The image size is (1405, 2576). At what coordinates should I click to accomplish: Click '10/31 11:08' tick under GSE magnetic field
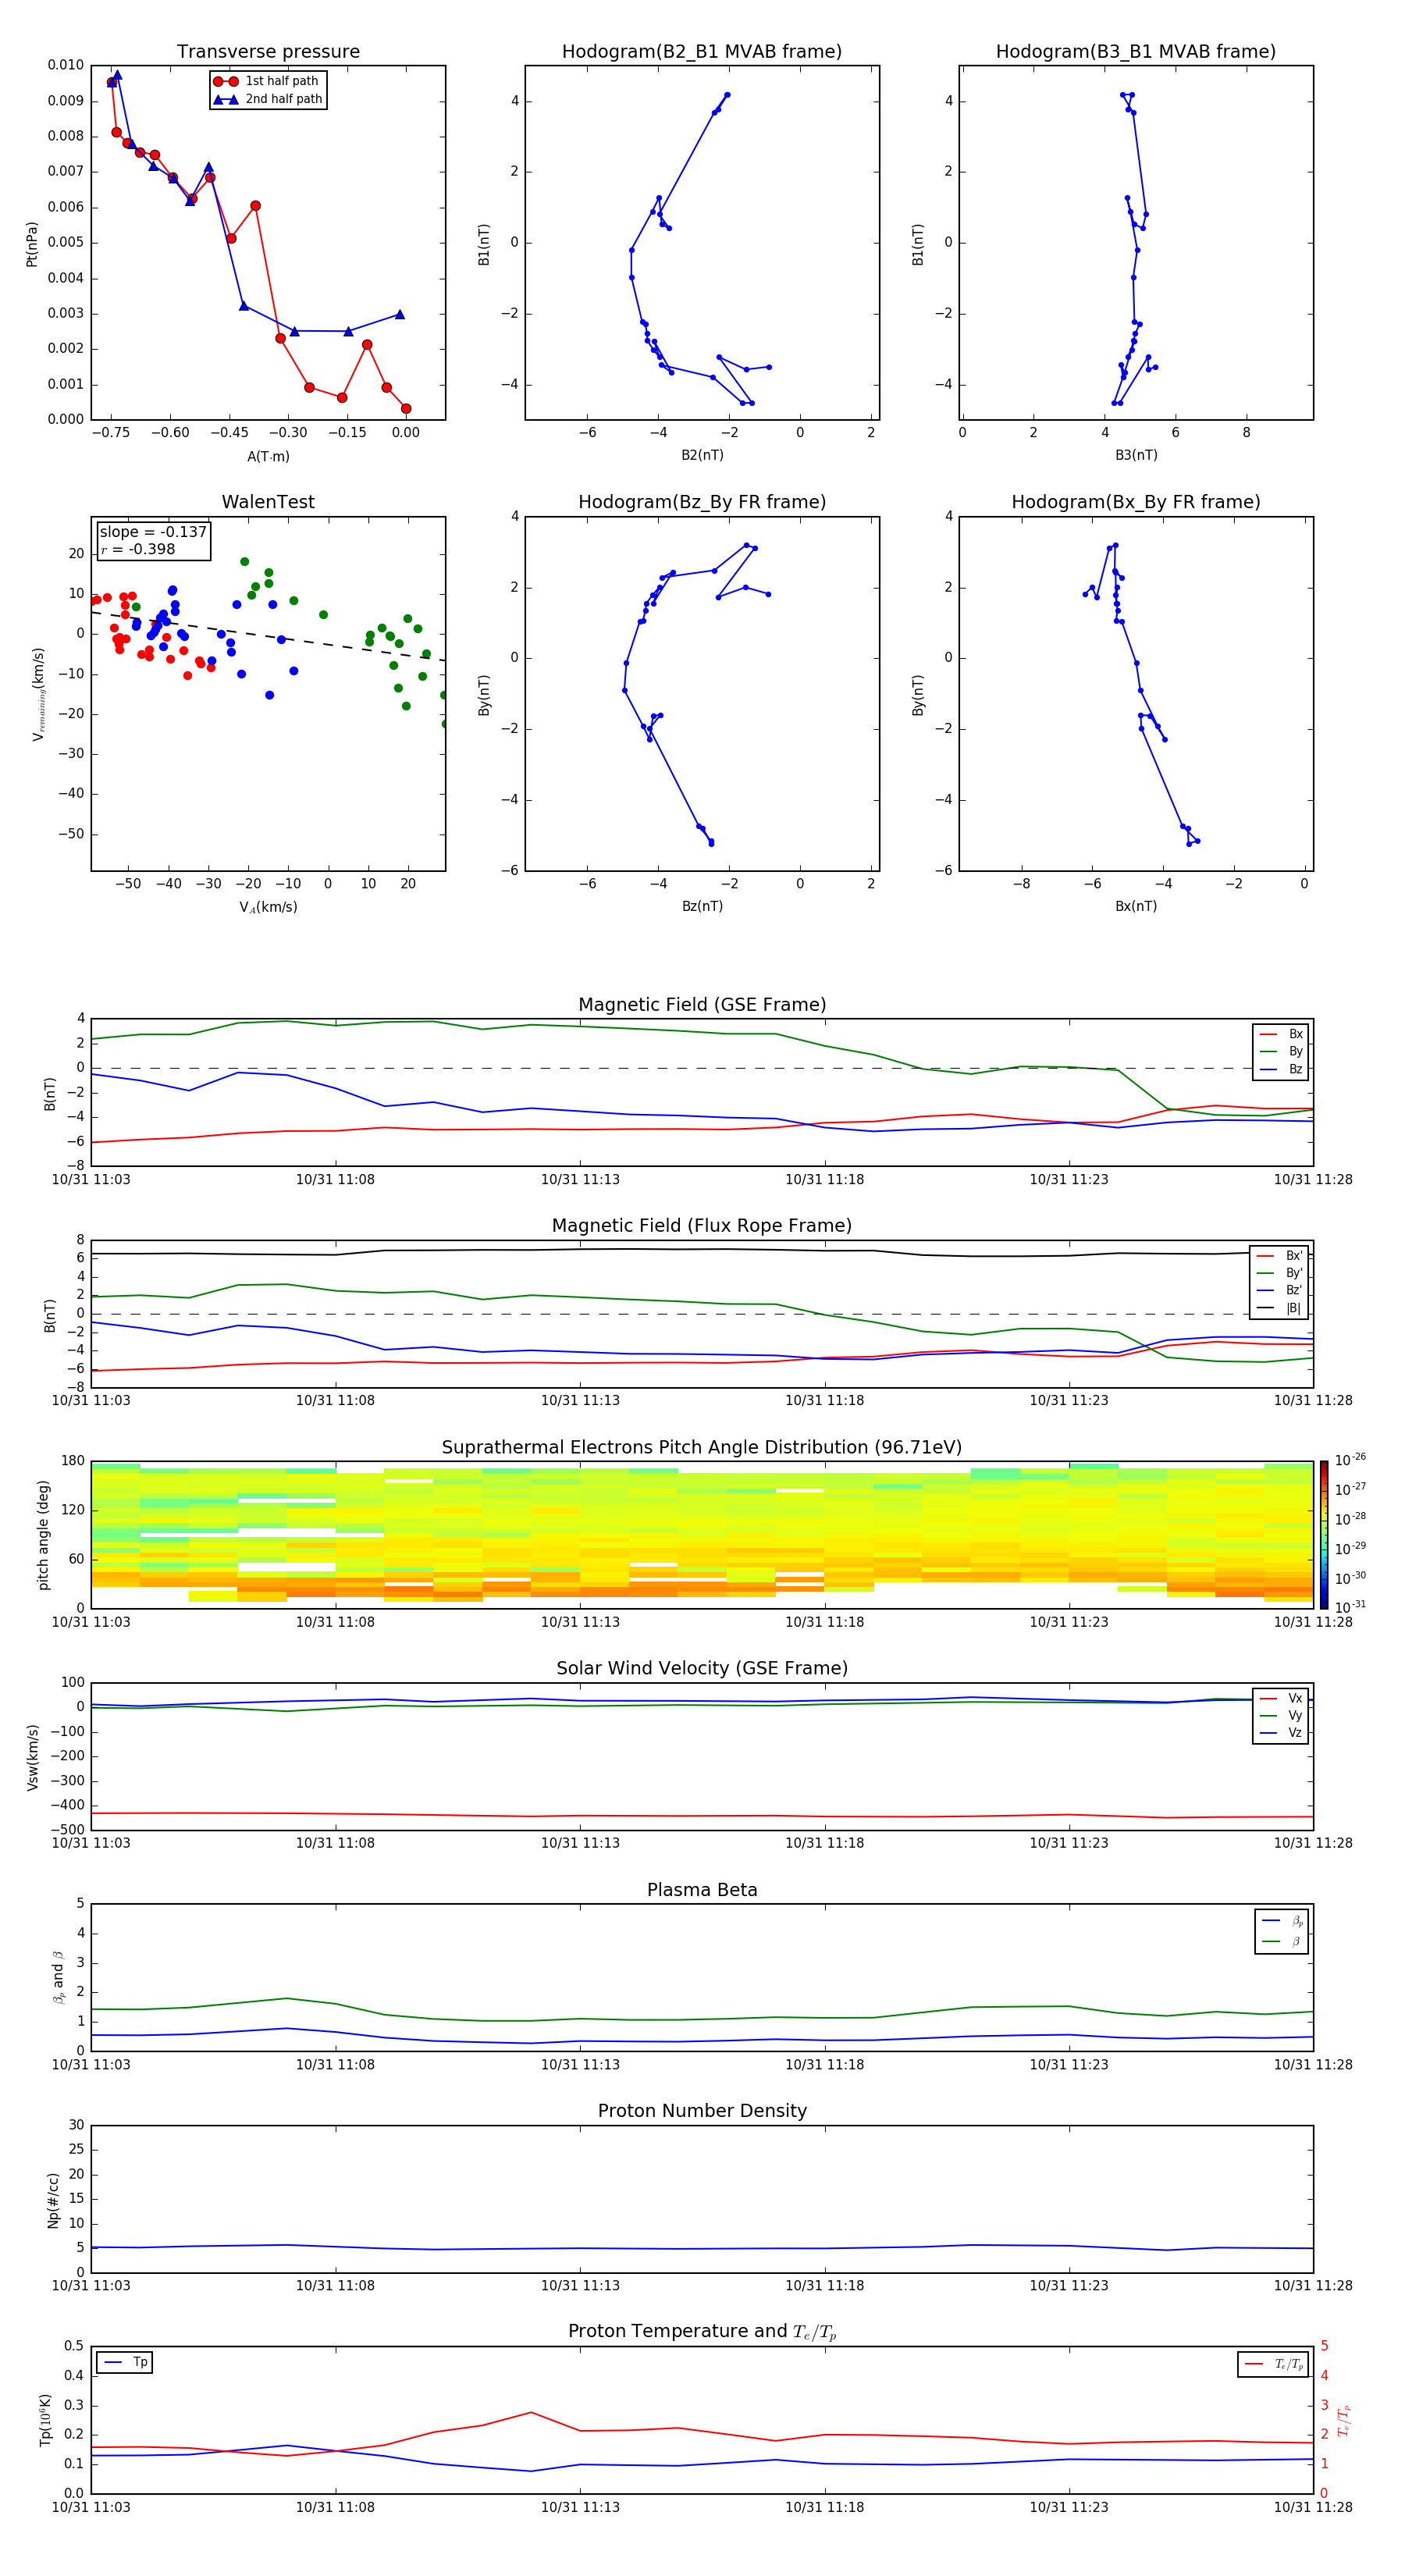(x=335, y=1180)
